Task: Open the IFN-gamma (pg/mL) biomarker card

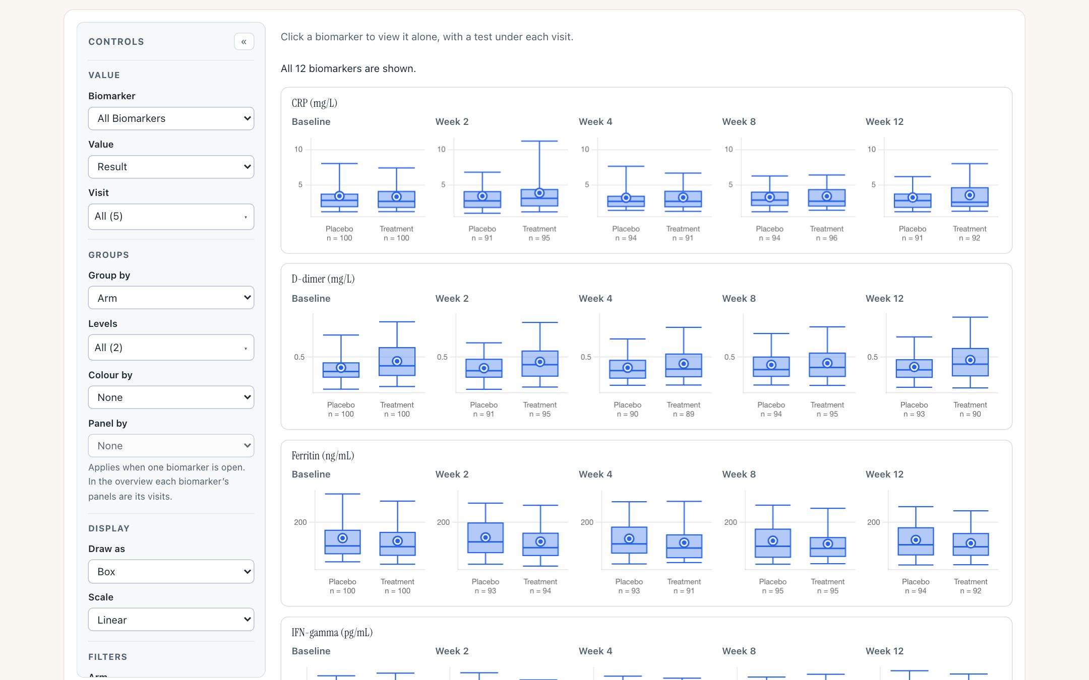Action: (x=646, y=649)
